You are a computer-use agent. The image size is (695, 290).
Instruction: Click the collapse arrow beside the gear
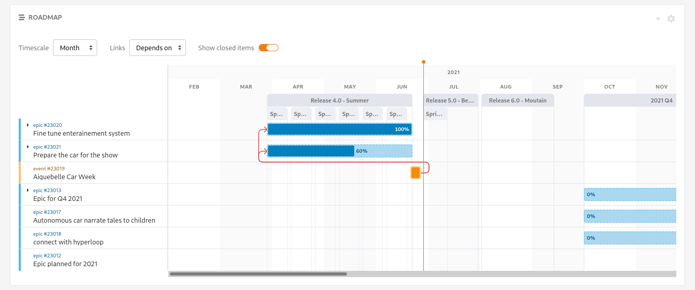click(x=658, y=19)
